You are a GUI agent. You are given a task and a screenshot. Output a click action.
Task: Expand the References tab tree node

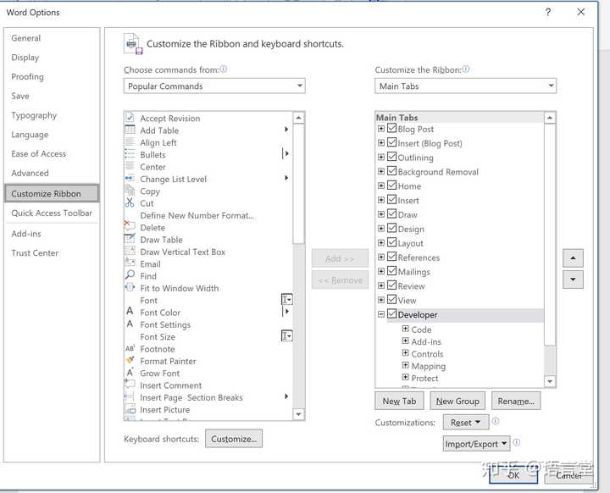tap(381, 258)
